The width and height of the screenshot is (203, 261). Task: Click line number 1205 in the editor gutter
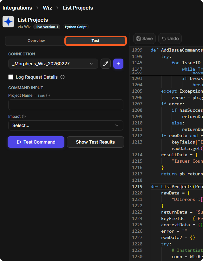coord(137,91)
